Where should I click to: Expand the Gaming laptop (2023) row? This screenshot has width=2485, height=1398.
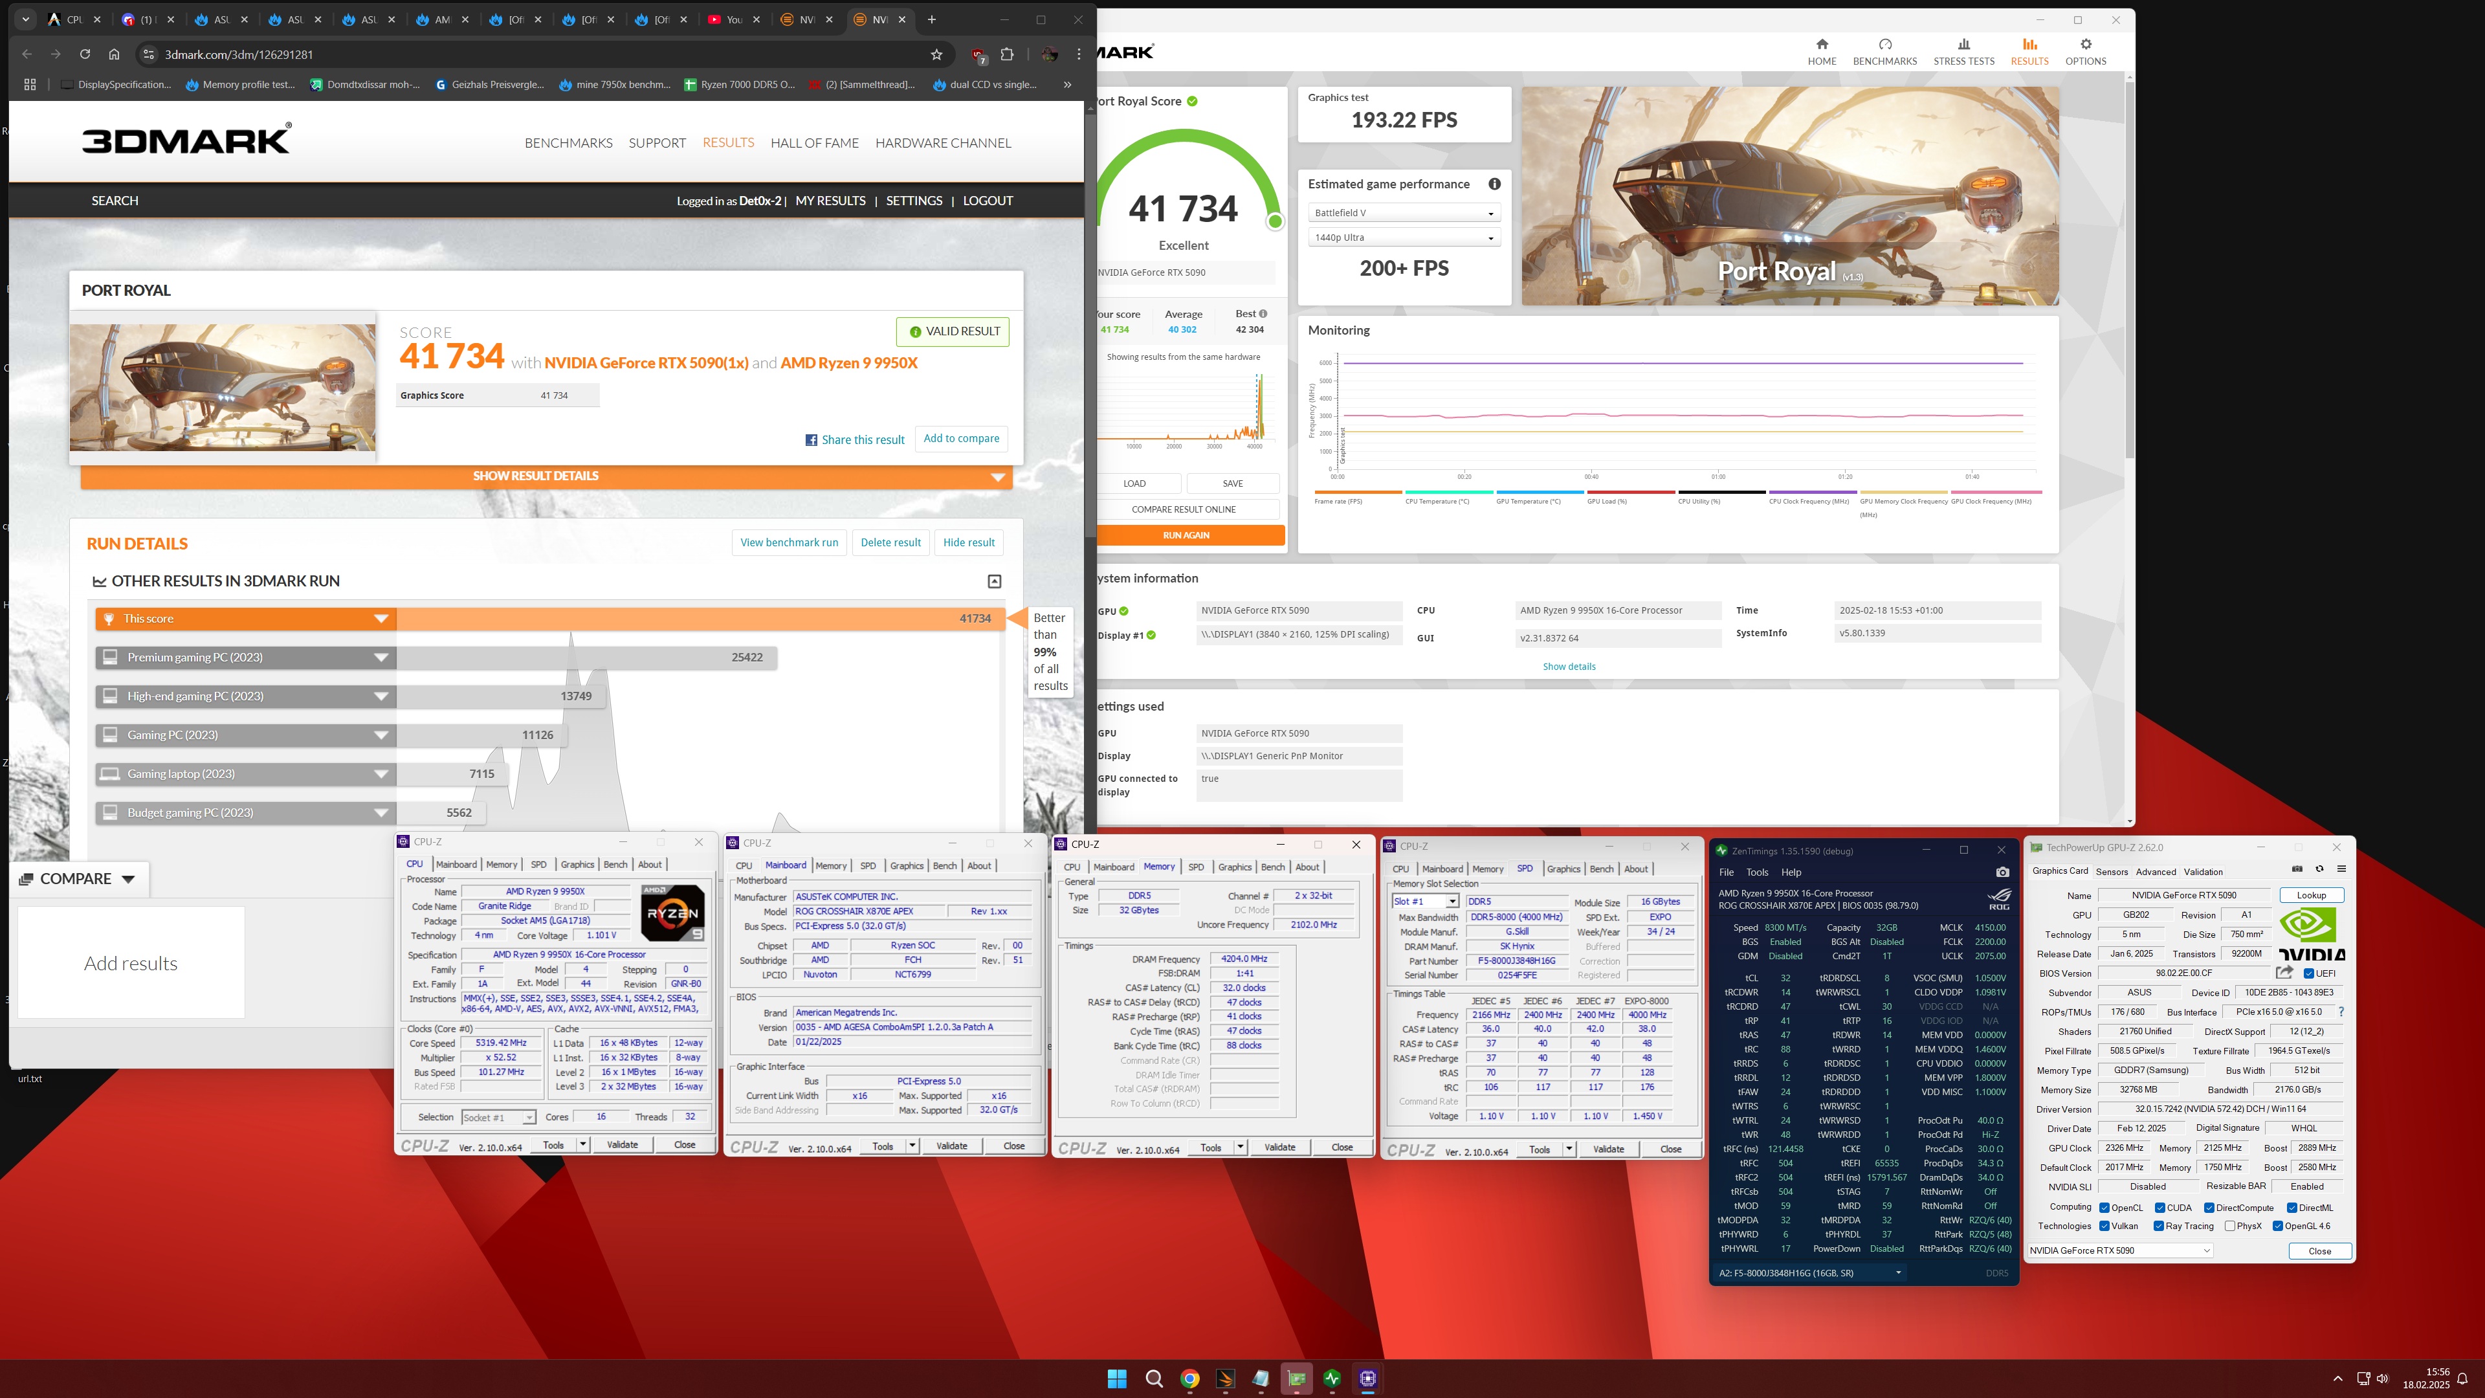pyautogui.click(x=246, y=774)
